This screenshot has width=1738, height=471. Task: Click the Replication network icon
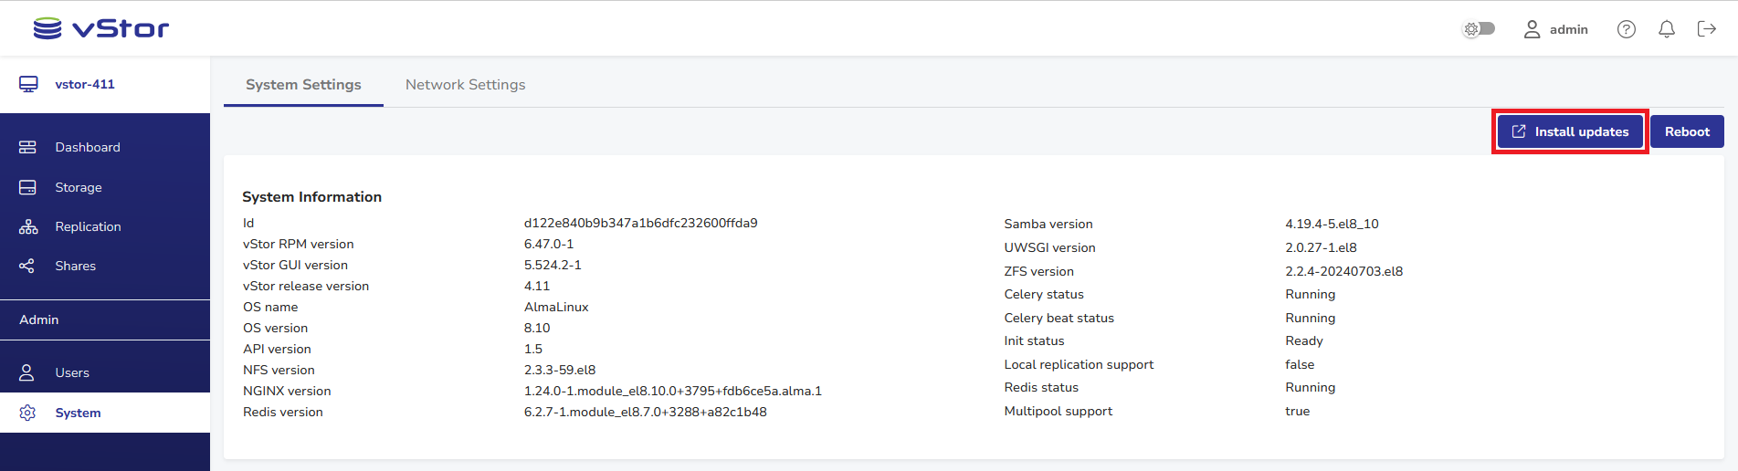pyautogui.click(x=28, y=226)
